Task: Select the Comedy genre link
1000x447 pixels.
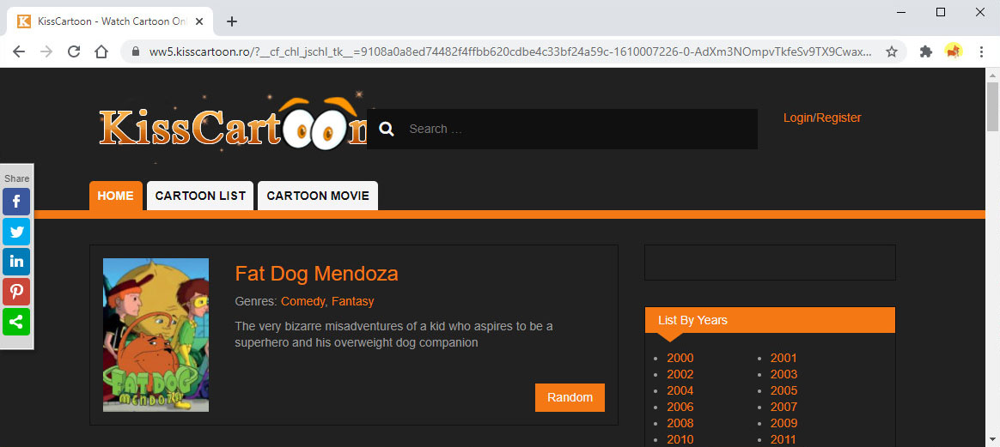Action: (302, 301)
